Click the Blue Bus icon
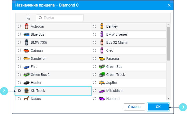Viewport: 187px width, 114px height. [26, 34]
